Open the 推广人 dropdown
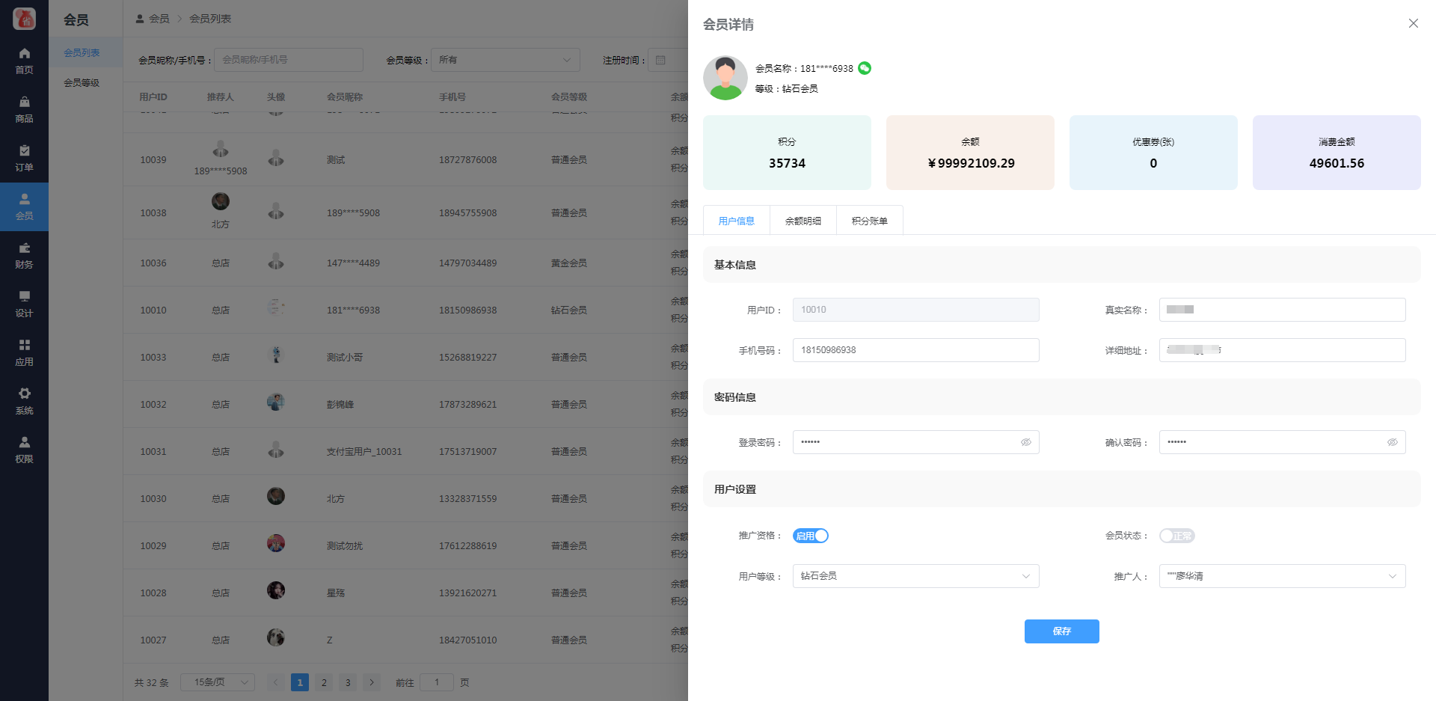Screen dimensions: 1436x701 coord(1282,576)
